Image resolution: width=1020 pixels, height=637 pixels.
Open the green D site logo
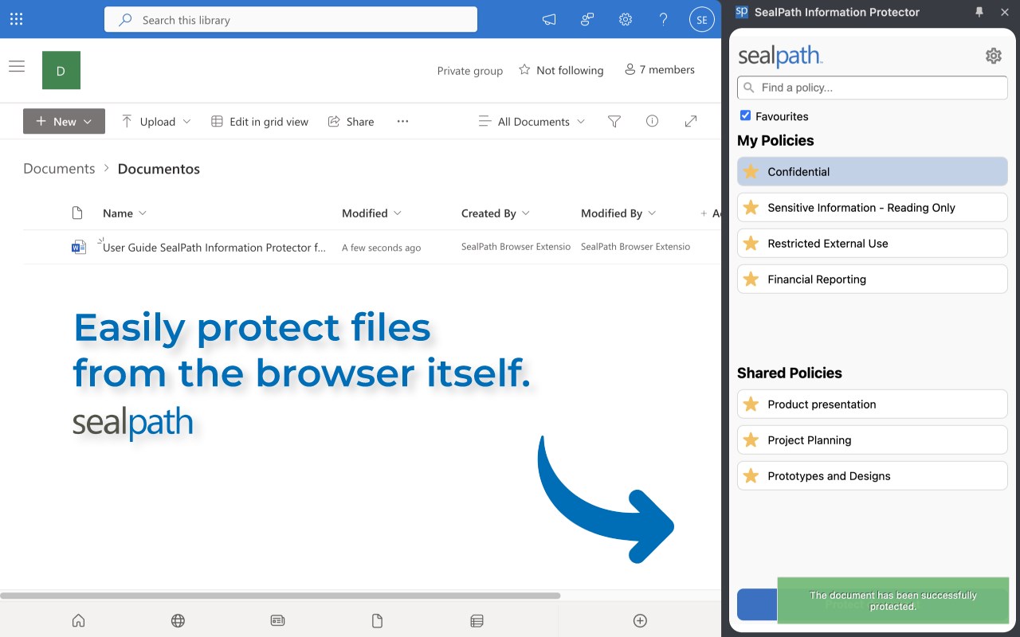[x=61, y=70]
